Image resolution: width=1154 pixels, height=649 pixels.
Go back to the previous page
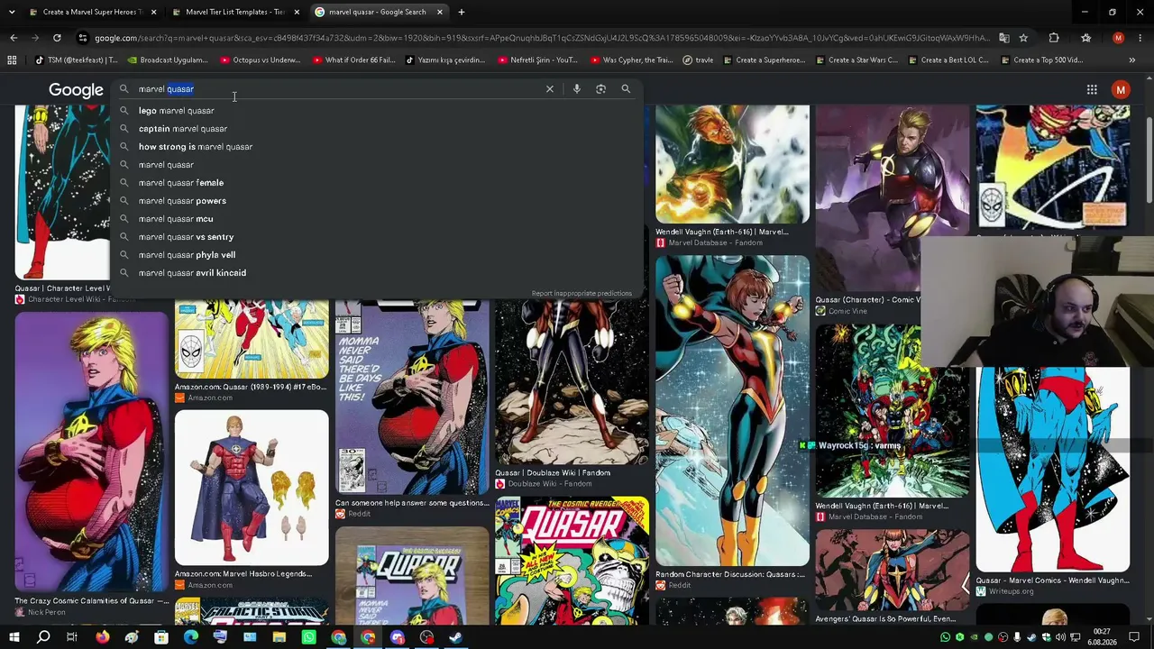pos(14,38)
